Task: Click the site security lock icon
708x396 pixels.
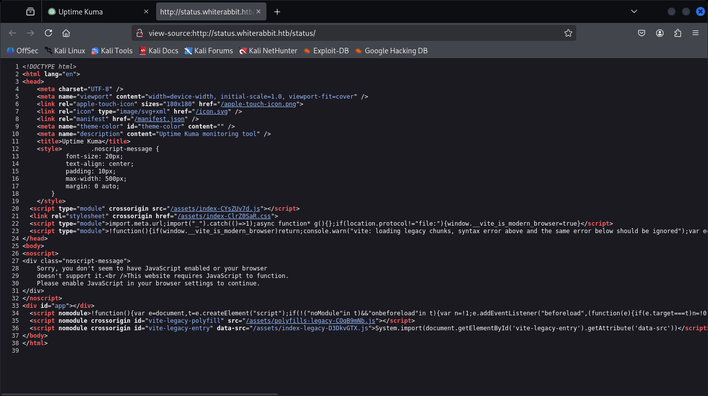Action: tap(140, 33)
